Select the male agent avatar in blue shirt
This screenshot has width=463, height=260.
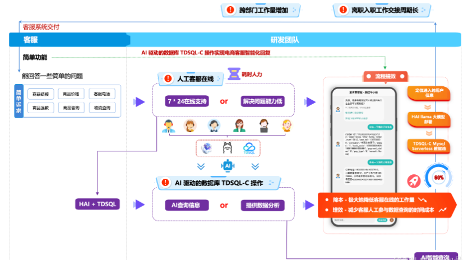tap(169, 126)
